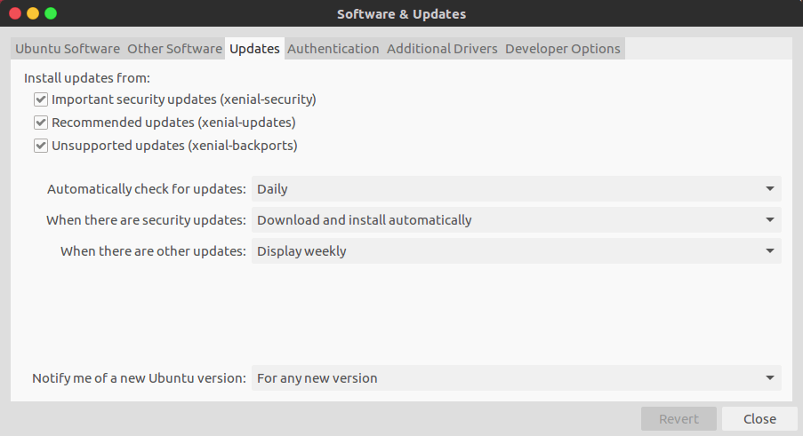Toggle Recommended updates (xenial-updates) checkbox
Screen dimensions: 803x436
point(41,123)
